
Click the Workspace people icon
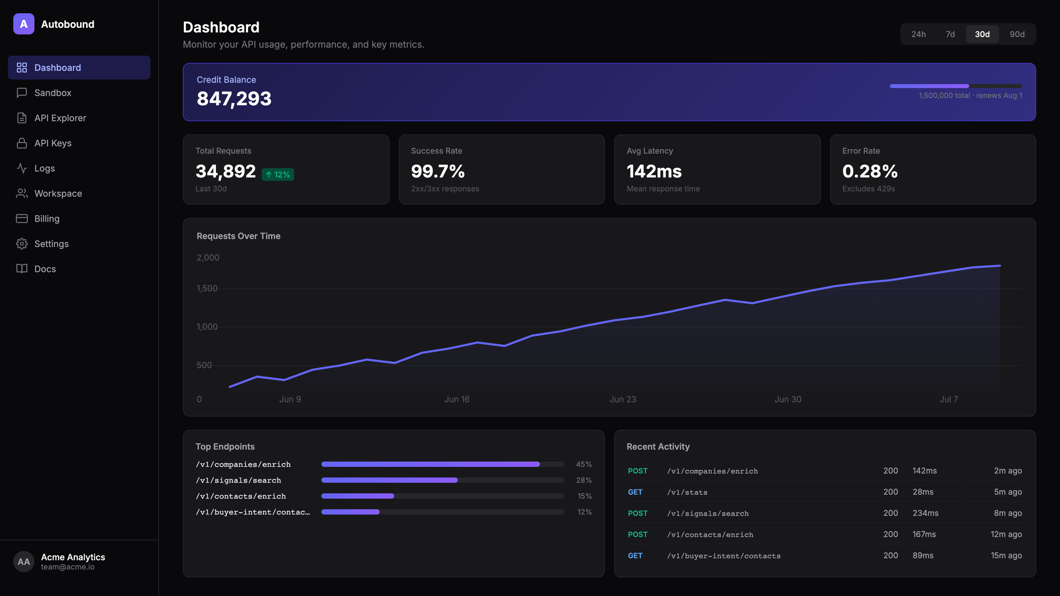pos(22,193)
